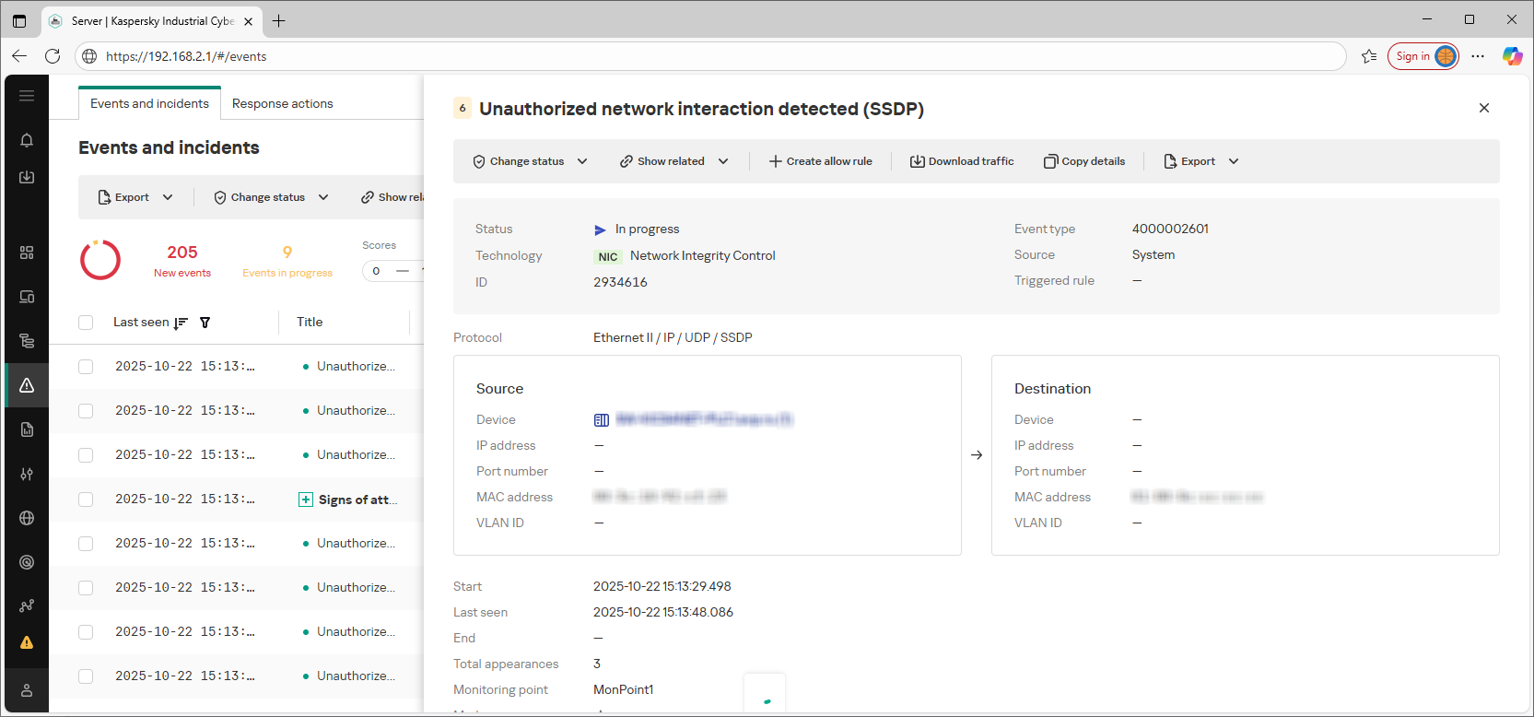Open the notifications bell icon in sidebar
This screenshot has width=1534, height=717.
pos(27,140)
